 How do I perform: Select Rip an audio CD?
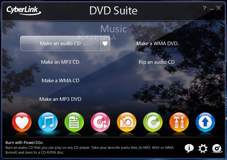[x=157, y=62]
